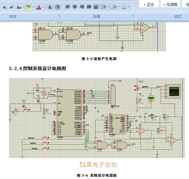Apply the 无间隔 style
189x179 pixels.
(170, 4)
